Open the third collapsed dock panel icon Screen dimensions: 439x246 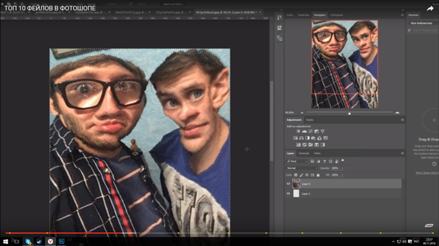(279, 38)
